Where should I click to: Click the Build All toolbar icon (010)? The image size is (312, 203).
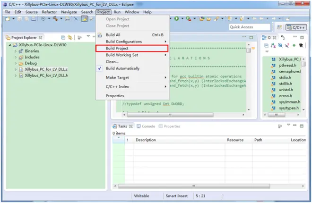click(68, 19)
